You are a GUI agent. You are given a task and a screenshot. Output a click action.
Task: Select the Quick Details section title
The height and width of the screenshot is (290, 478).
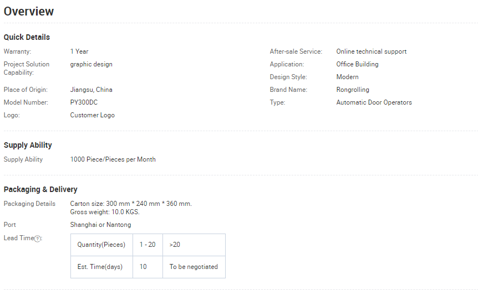[x=27, y=37]
